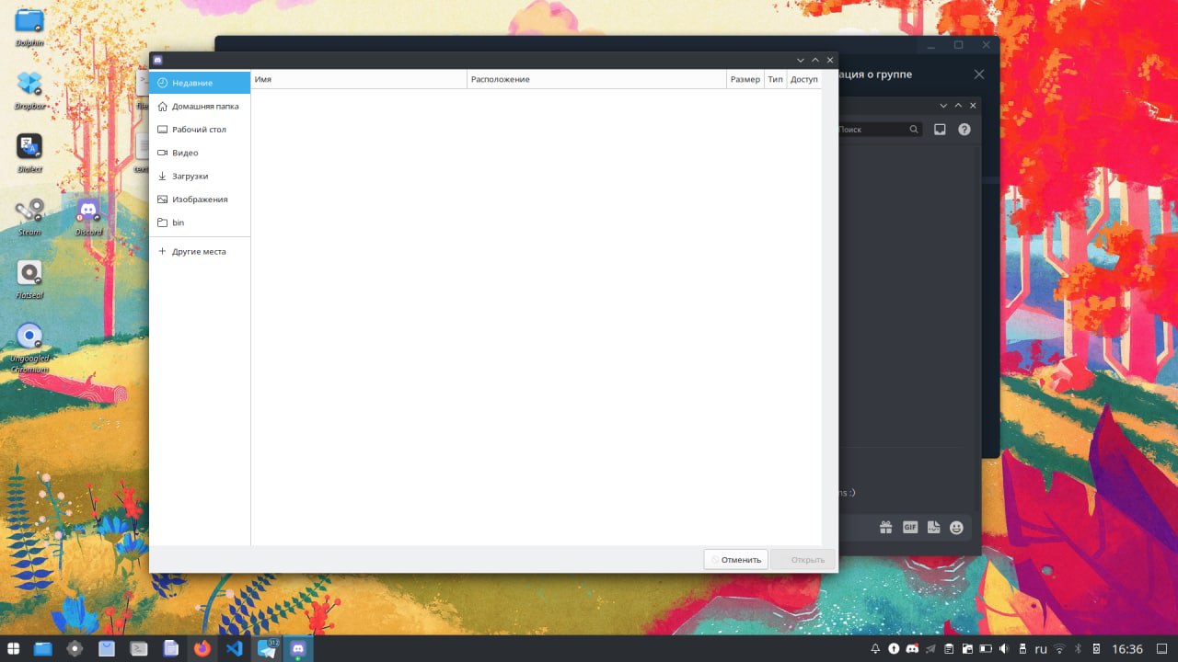Open the Telegram tray icon
The image size is (1178, 662).
[x=930, y=648]
